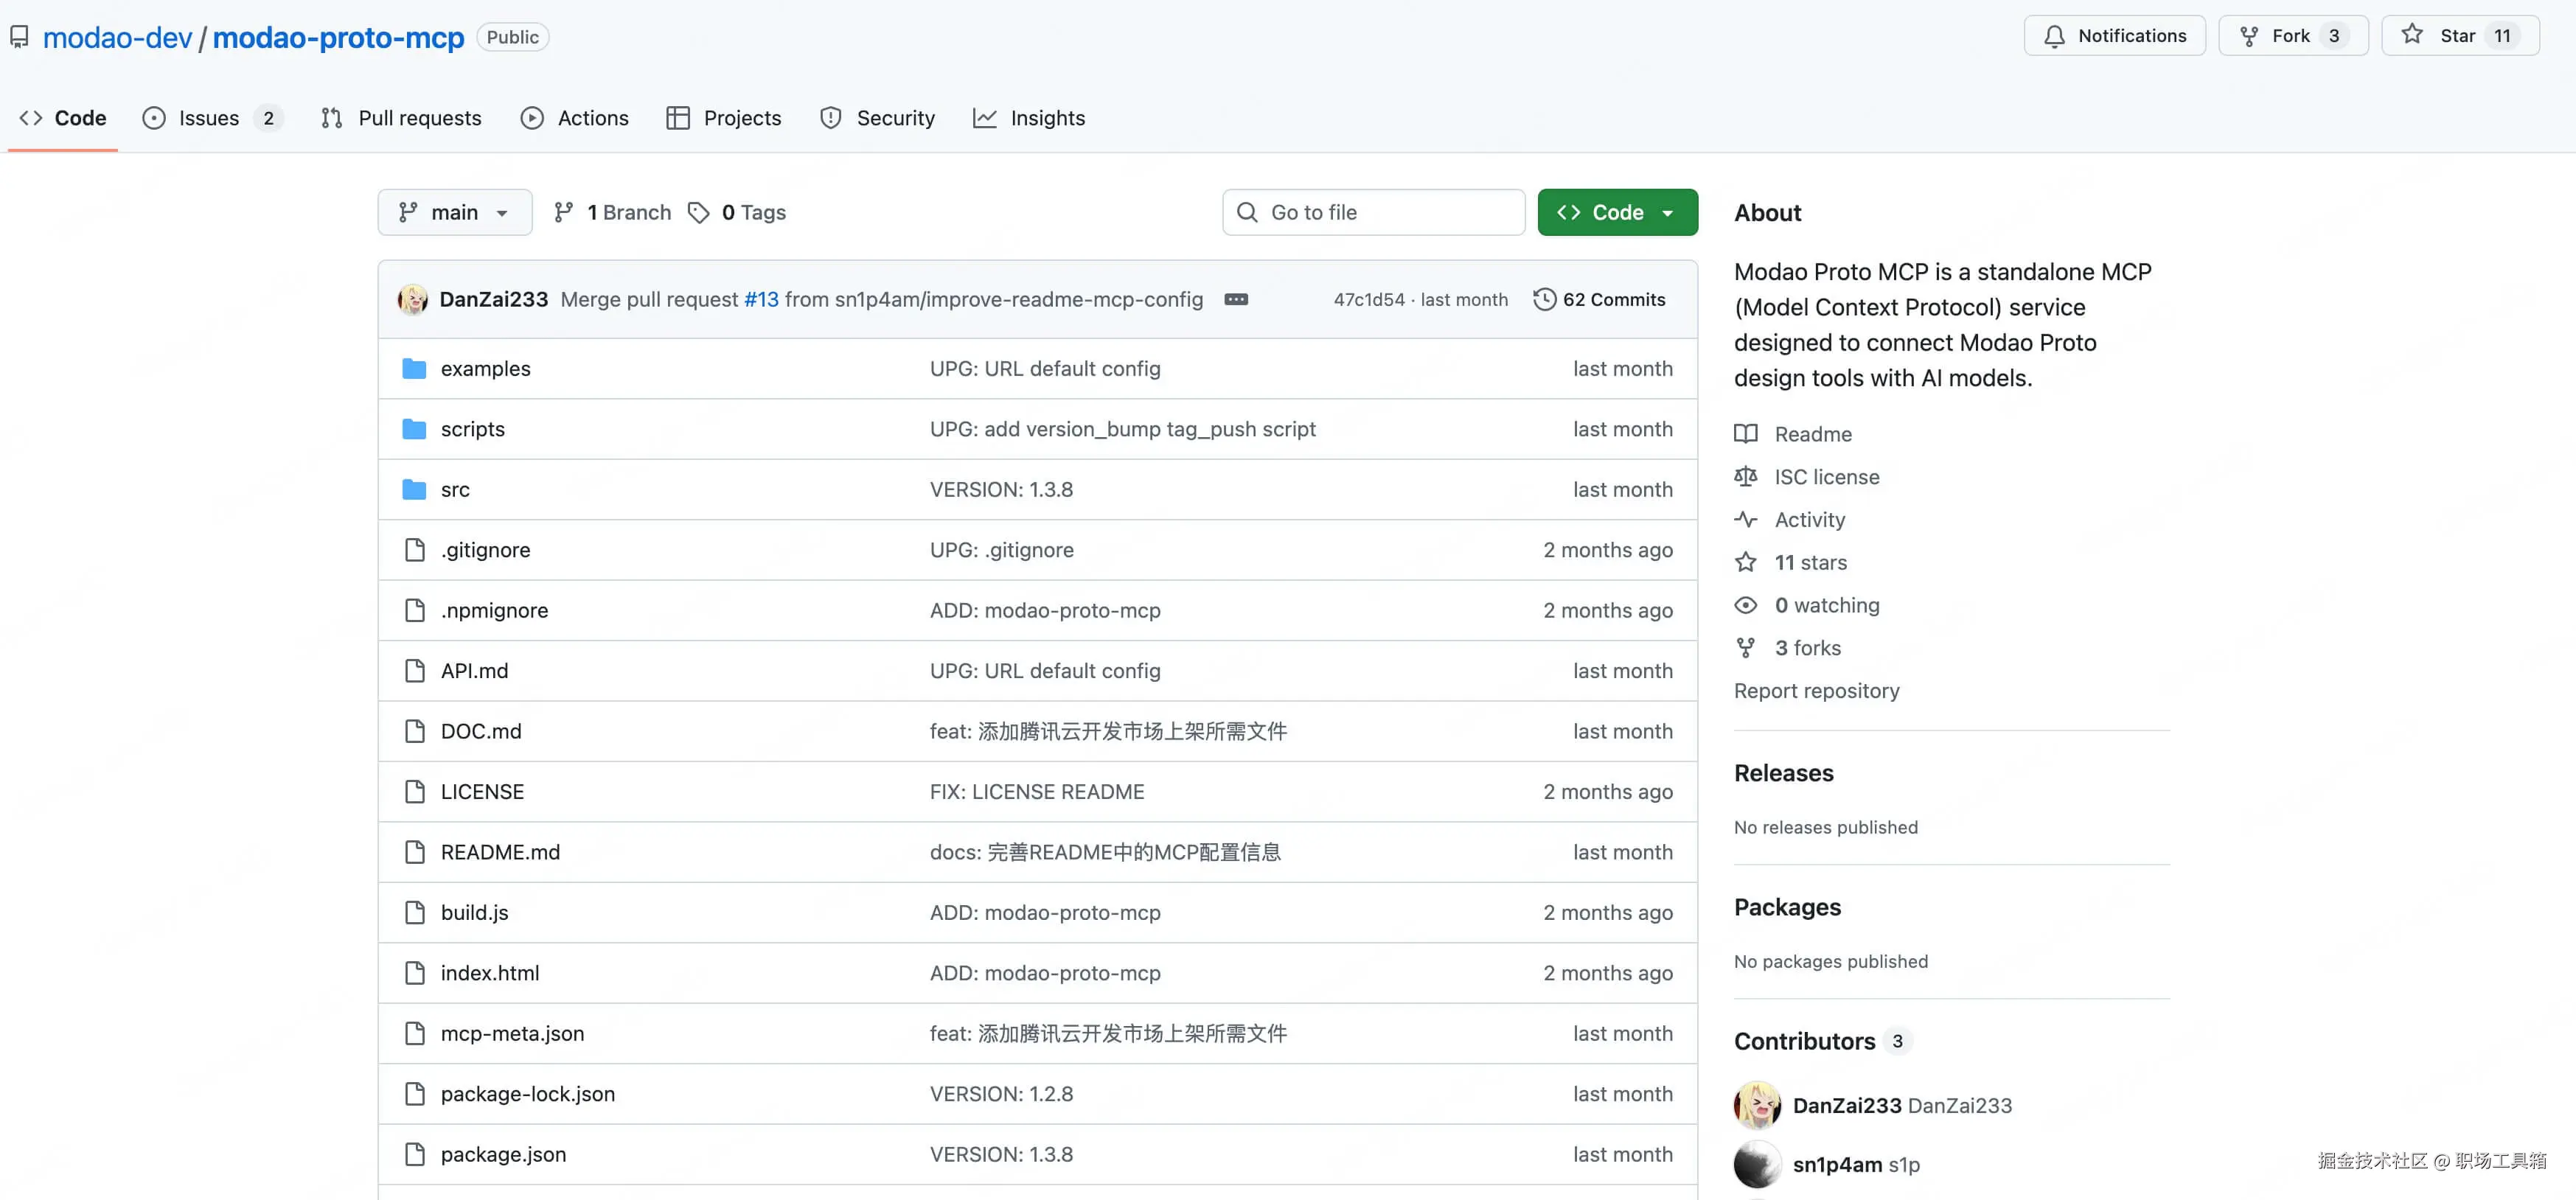The width and height of the screenshot is (2576, 1200).
Task: Click DanZai233's avatar in commit header
Action: 412,299
